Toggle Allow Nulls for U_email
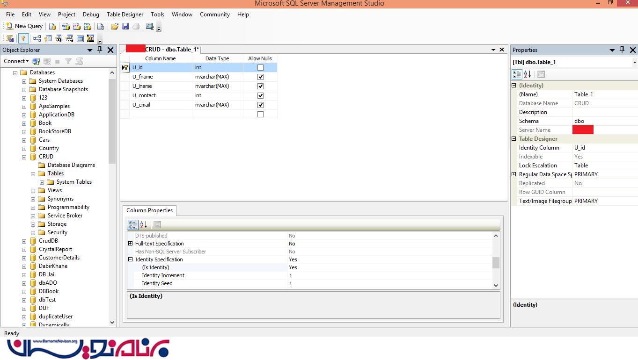The width and height of the screenshot is (638, 360). coord(260,105)
